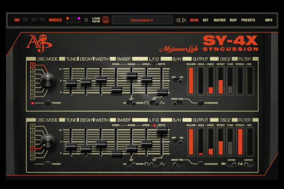Click upper module Width fader

[101, 79]
